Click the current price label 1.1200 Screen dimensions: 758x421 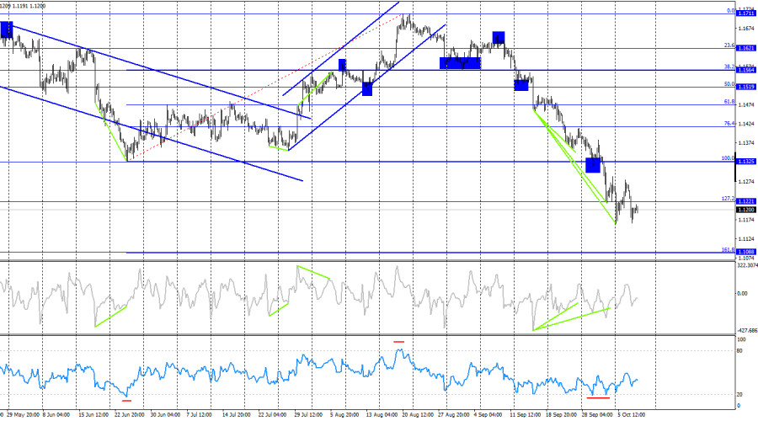pos(746,210)
